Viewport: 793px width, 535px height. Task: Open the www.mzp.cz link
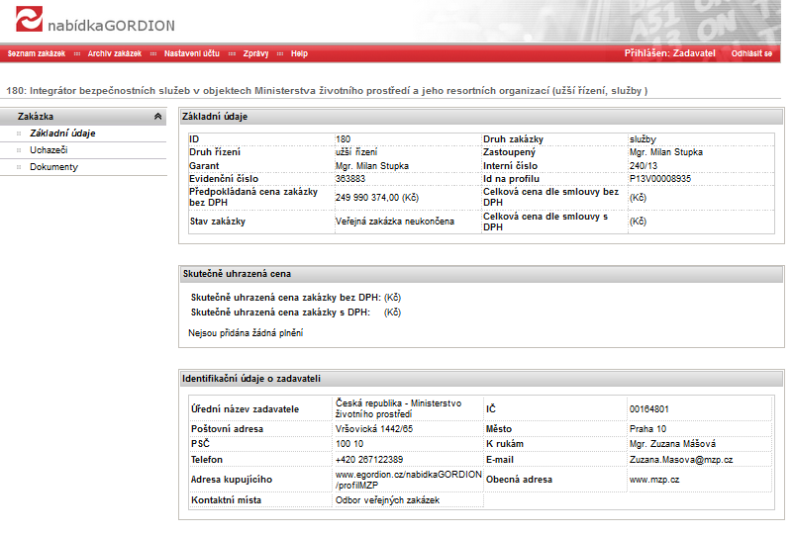tap(653, 480)
